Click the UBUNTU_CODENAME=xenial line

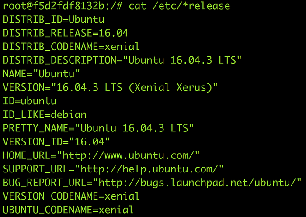[68, 210]
